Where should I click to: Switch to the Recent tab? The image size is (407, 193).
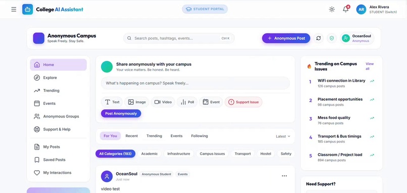click(x=132, y=136)
